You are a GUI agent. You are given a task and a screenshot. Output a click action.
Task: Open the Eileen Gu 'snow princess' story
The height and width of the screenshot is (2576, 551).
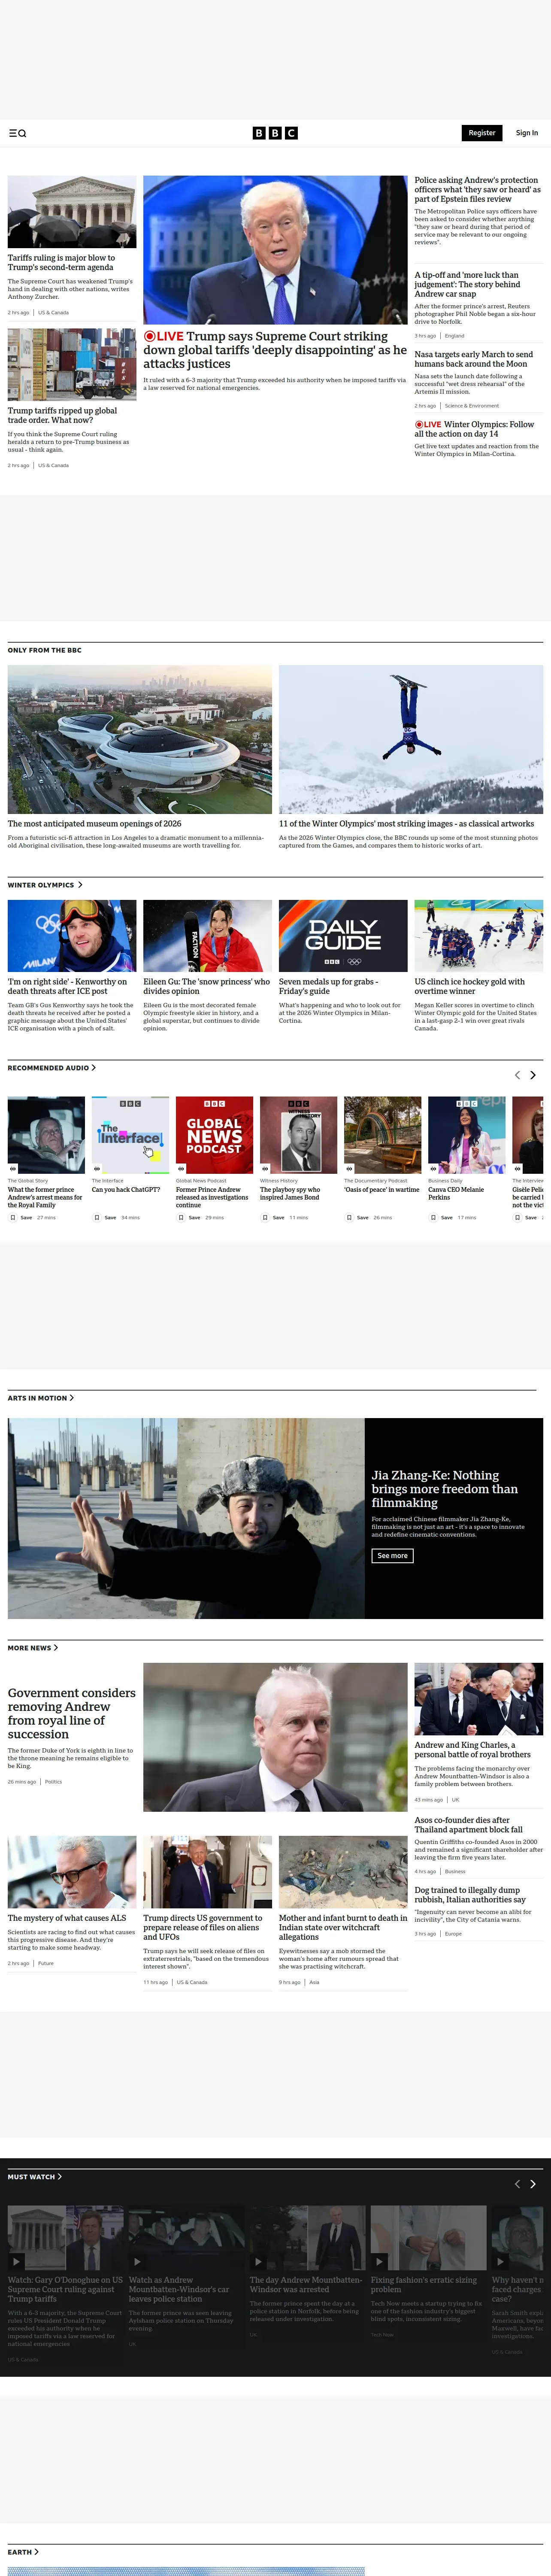tap(207, 986)
